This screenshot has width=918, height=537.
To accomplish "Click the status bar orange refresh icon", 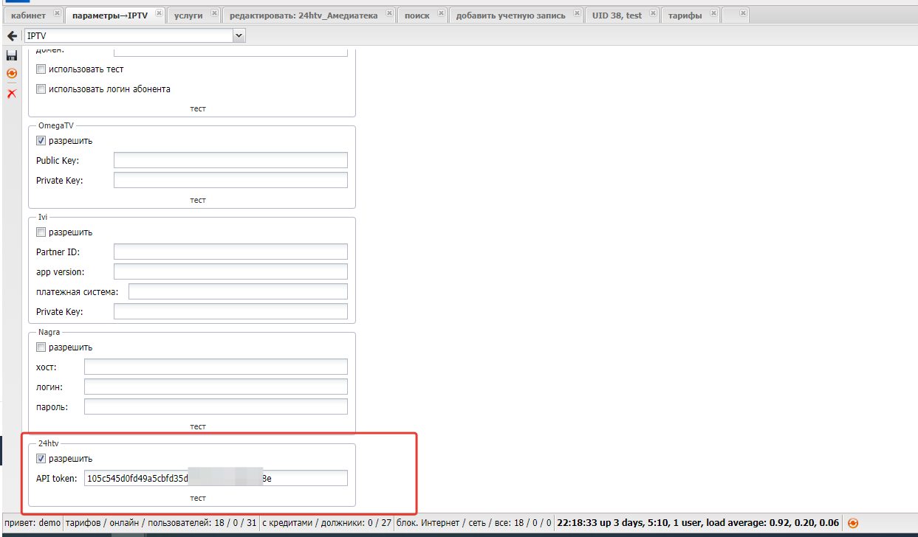I will tap(853, 523).
